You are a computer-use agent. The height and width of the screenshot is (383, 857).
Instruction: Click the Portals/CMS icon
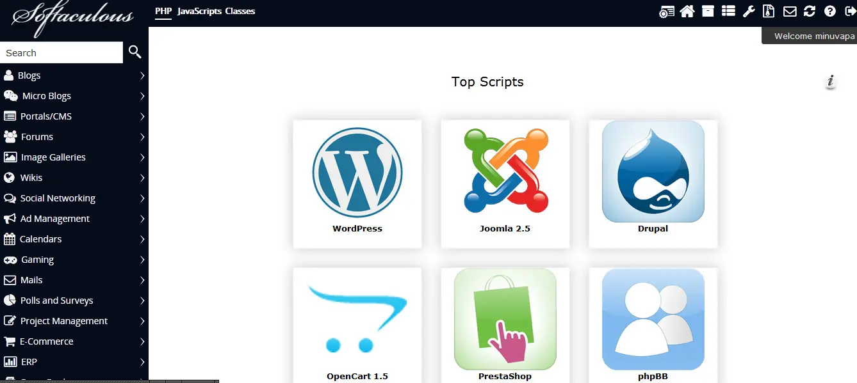10,116
